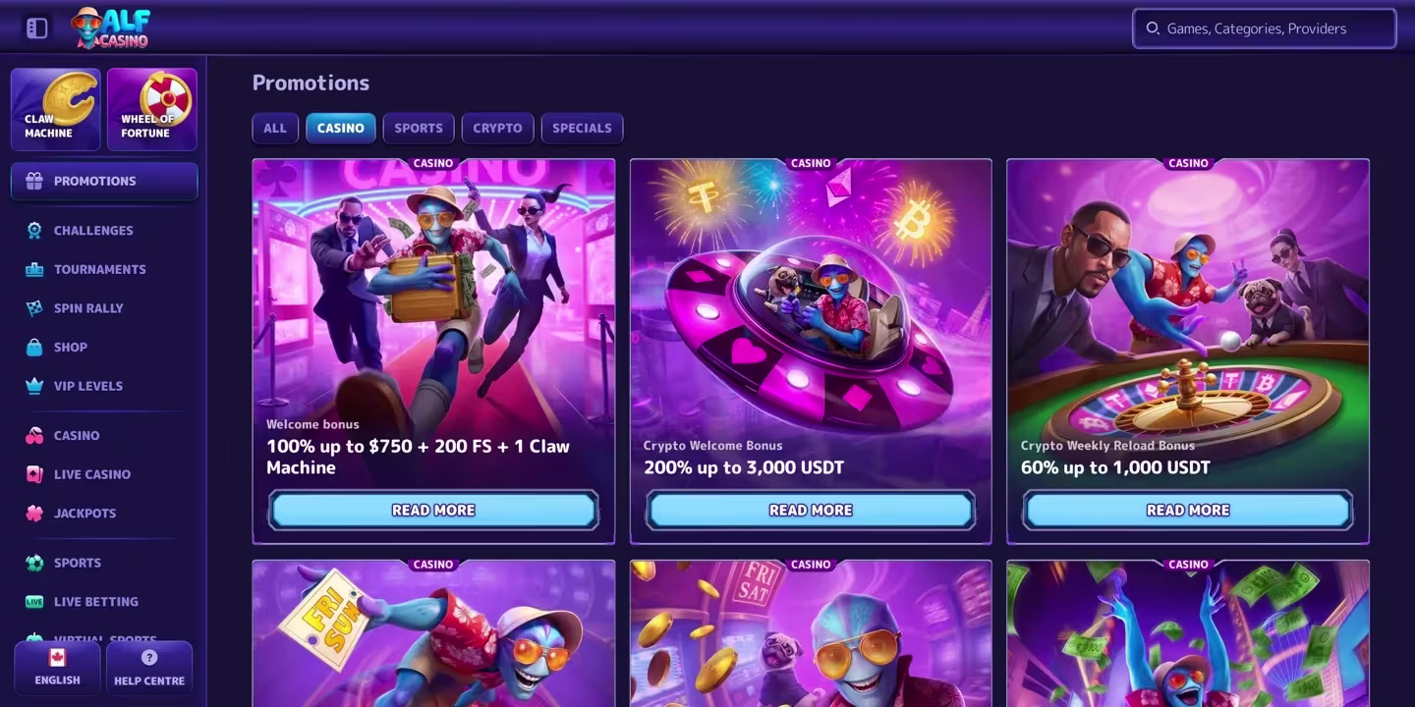Click Read More on Crypto Welcome Bonus
Viewport: 1415px width, 707px height.
pos(811,510)
